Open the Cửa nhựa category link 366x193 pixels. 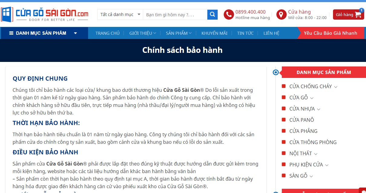[302, 109]
